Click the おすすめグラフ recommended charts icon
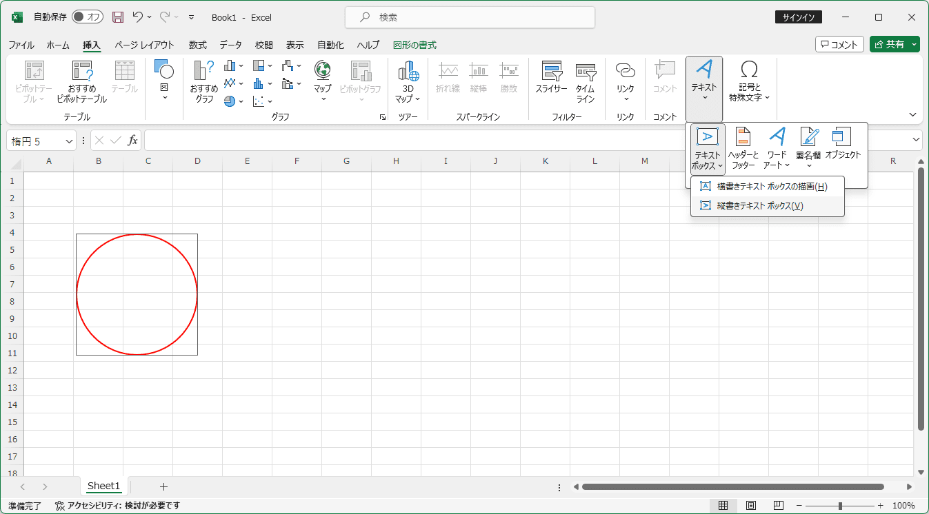The height and width of the screenshot is (514, 929). [x=204, y=82]
